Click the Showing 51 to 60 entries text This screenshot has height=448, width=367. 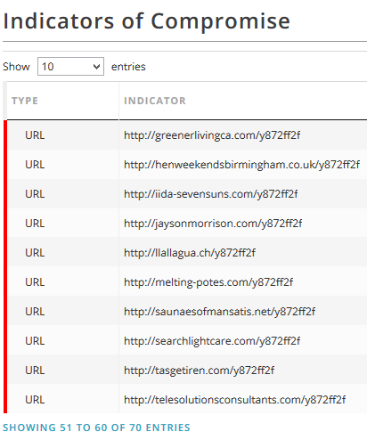(96, 428)
